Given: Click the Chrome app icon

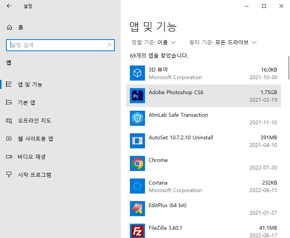Looking at the screenshot, I should [x=137, y=163].
